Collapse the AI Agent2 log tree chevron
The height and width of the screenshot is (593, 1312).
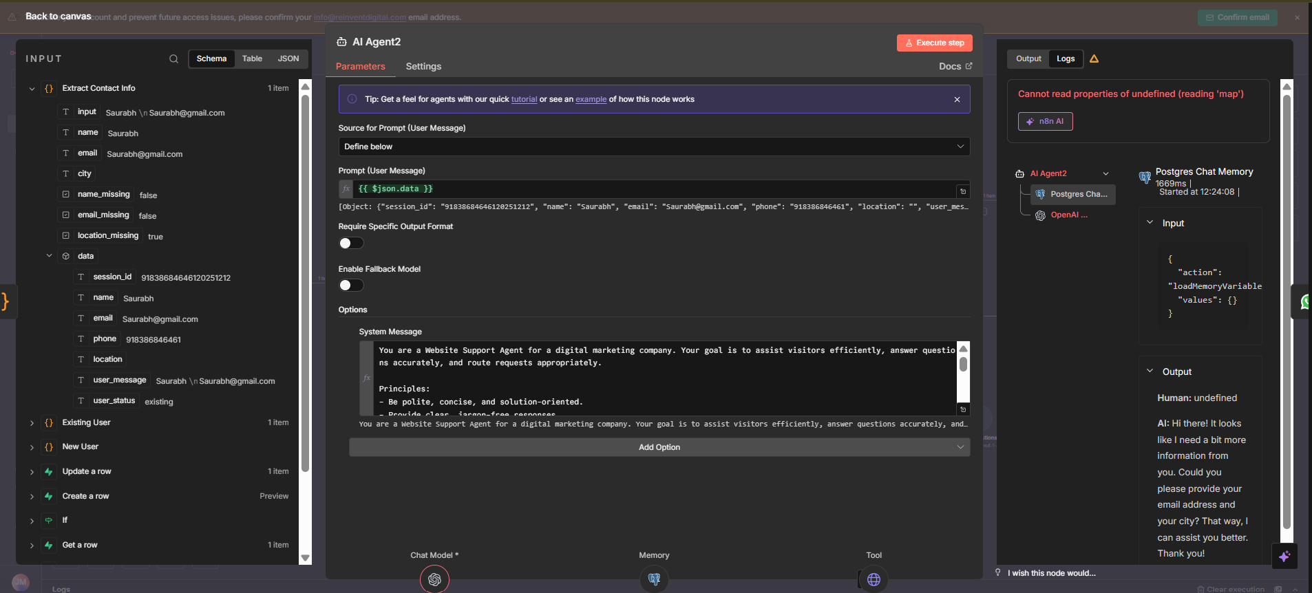[x=1105, y=174]
